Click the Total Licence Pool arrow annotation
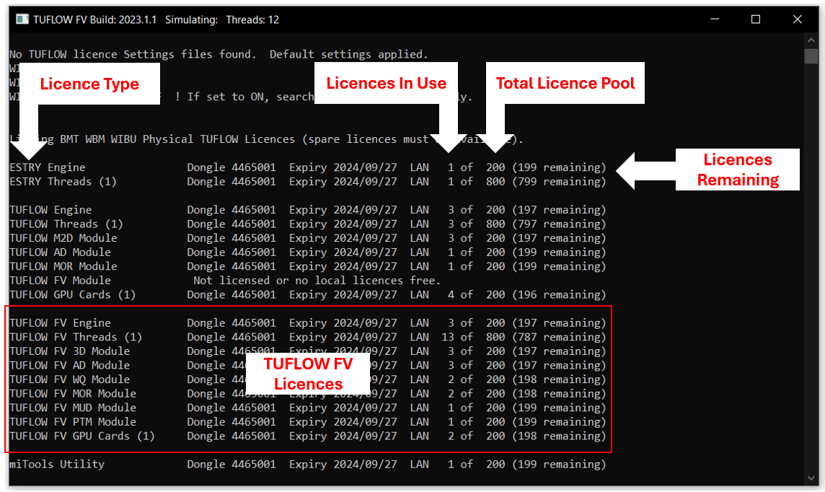Screen dimensions: 825x492 [x=494, y=130]
